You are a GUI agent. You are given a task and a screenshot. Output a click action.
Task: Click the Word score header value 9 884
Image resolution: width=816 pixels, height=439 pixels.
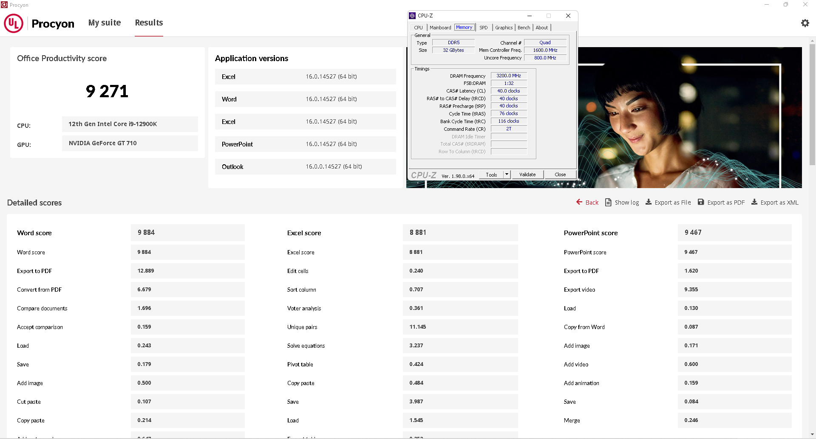tap(188, 232)
